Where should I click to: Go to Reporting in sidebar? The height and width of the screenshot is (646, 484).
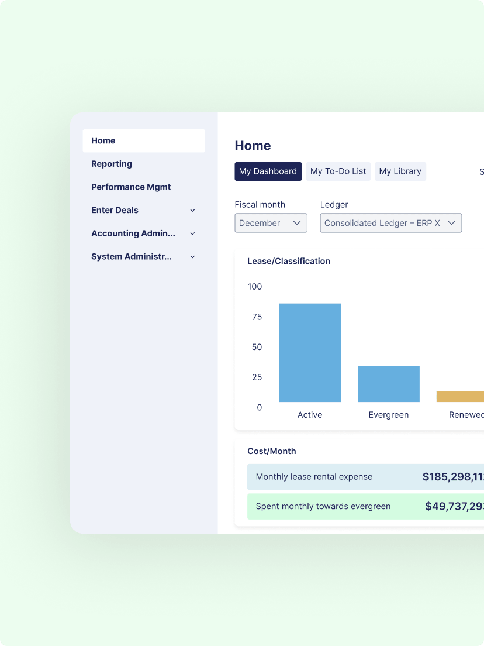[112, 164]
